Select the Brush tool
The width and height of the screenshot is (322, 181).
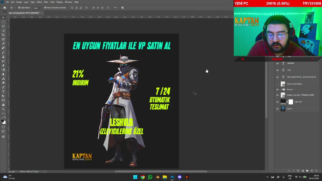pyautogui.click(x=3, y=52)
